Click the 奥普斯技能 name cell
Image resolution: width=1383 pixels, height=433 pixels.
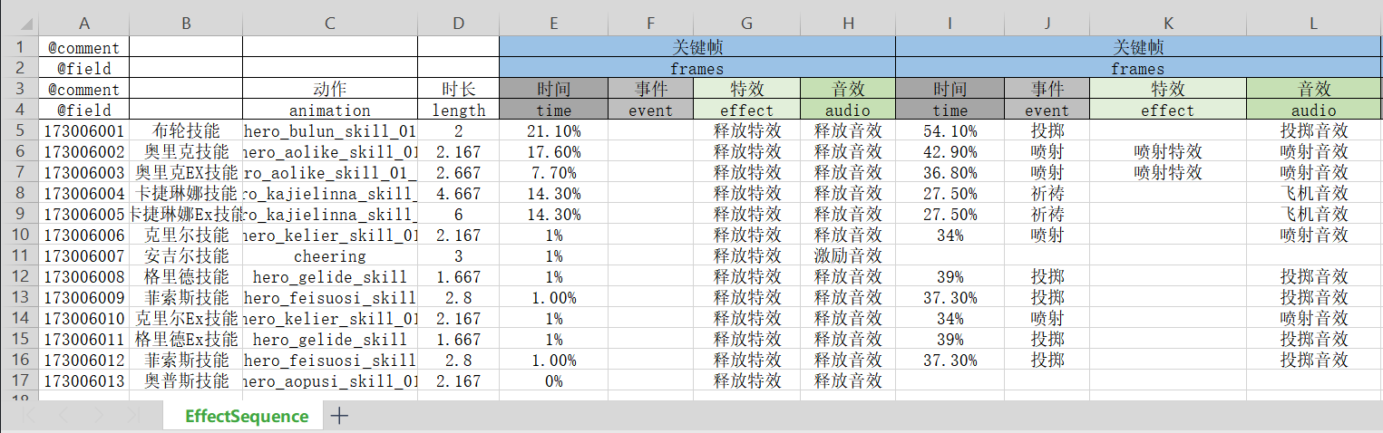coord(186,381)
